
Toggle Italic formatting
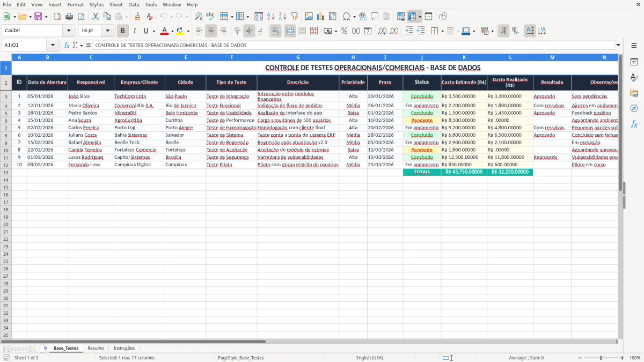(135, 31)
